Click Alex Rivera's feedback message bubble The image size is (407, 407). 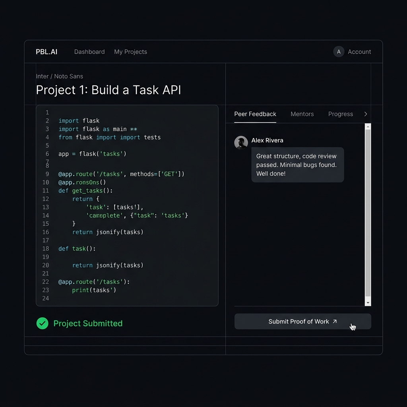[x=297, y=165]
